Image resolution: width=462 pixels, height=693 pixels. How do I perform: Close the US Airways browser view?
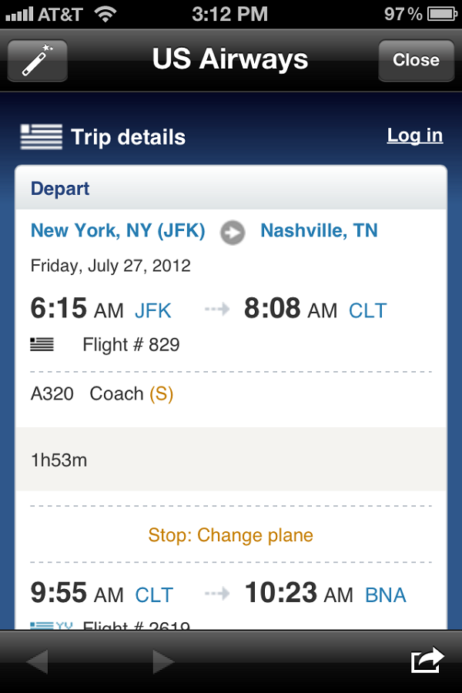tap(416, 60)
